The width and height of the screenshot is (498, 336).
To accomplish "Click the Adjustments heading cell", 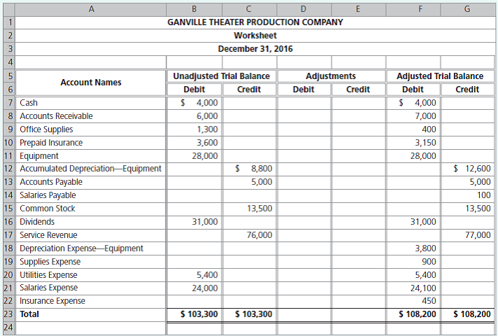I will click(x=331, y=76).
